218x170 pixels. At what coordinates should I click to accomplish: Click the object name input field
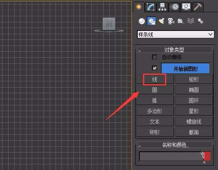click(x=170, y=156)
